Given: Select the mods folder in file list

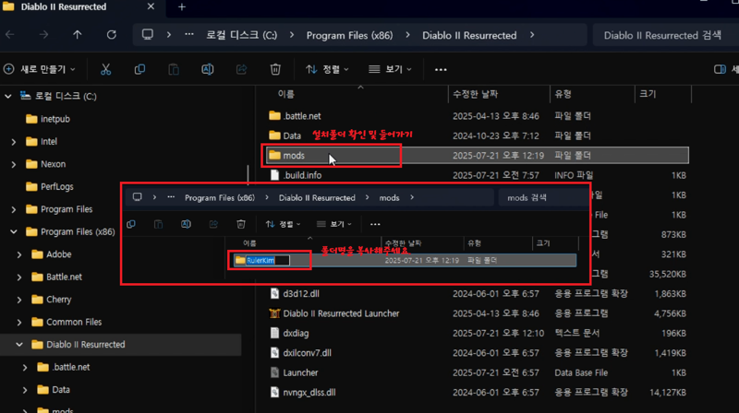Looking at the screenshot, I should tap(477, 155).
